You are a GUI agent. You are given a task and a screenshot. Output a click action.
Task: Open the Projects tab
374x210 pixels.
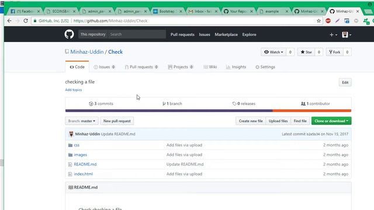tap(181, 67)
